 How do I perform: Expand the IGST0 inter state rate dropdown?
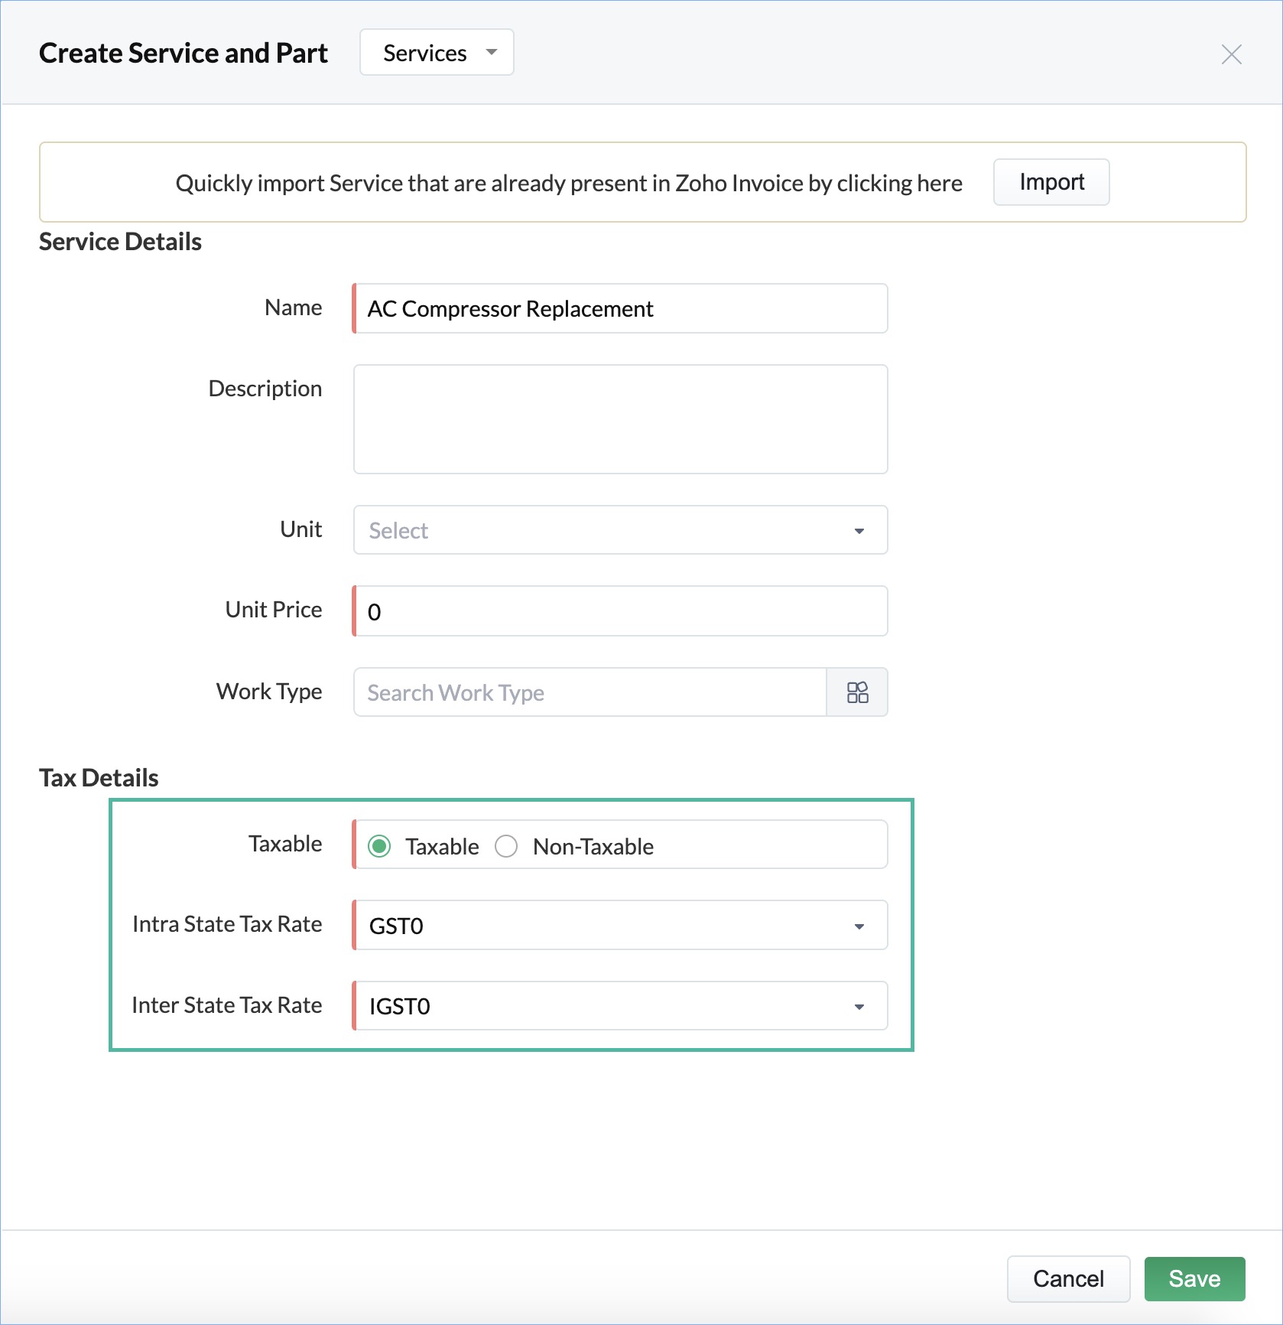click(x=620, y=1006)
